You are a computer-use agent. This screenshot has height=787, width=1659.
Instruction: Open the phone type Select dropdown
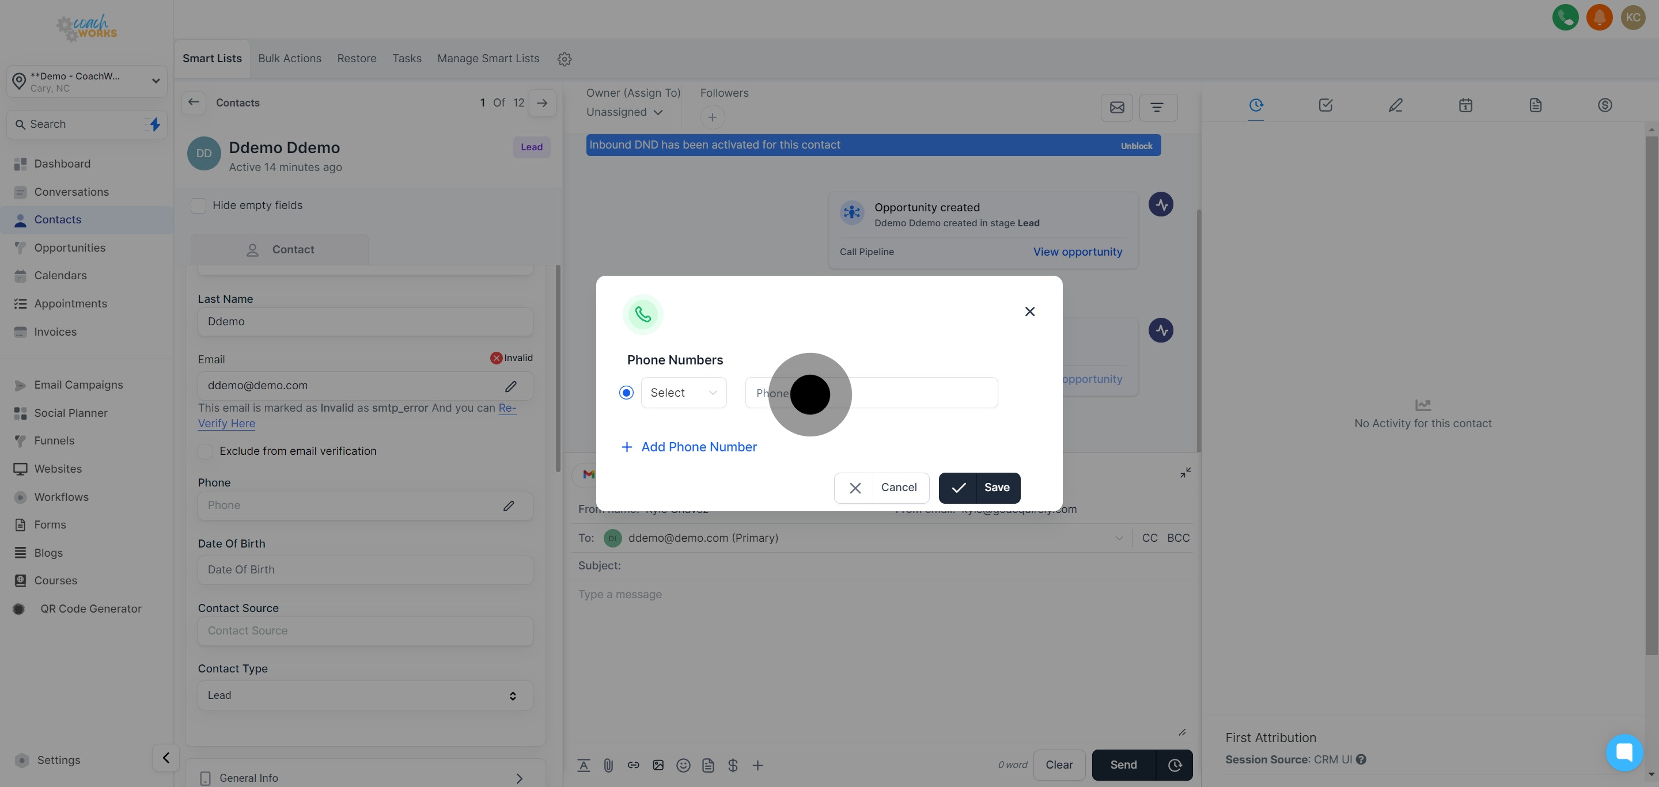683,393
